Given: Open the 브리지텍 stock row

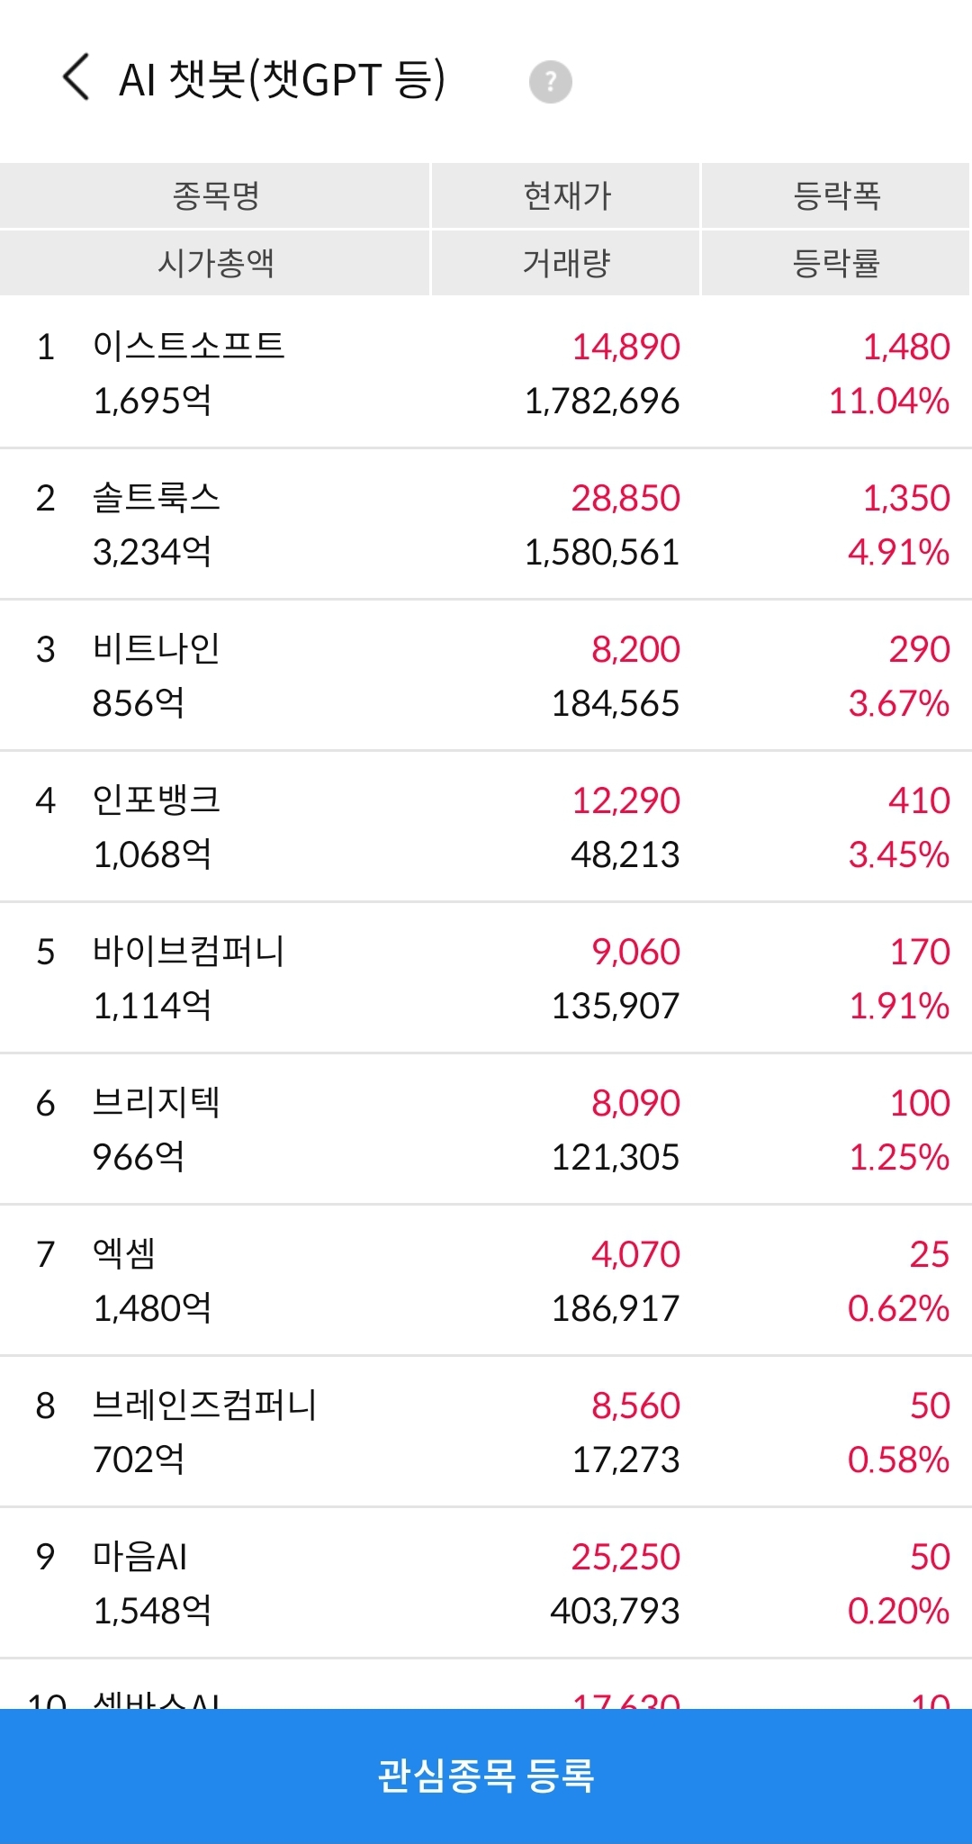Looking at the screenshot, I should coord(486,1129).
